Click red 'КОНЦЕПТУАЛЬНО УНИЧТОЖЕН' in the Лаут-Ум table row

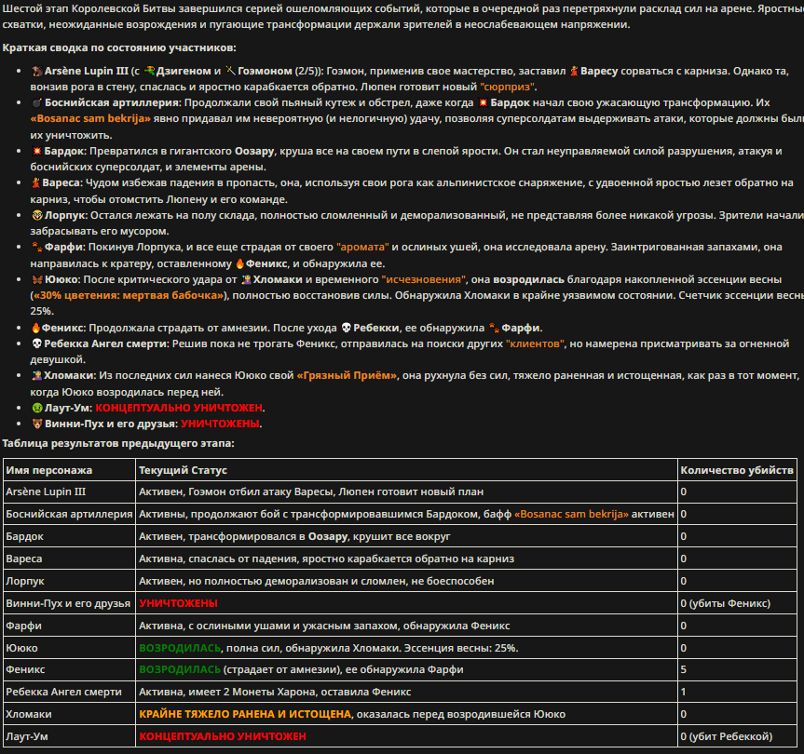[x=223, y=736]
